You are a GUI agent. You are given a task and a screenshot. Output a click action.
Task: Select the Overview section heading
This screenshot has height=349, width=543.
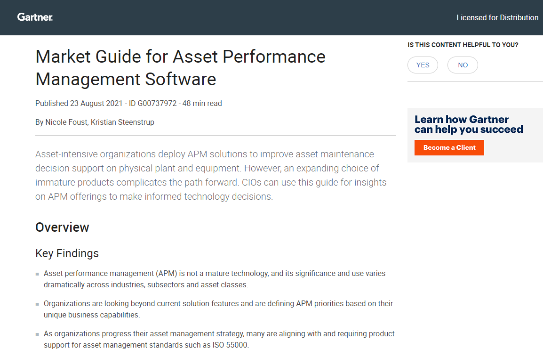[x=62, y=227]
